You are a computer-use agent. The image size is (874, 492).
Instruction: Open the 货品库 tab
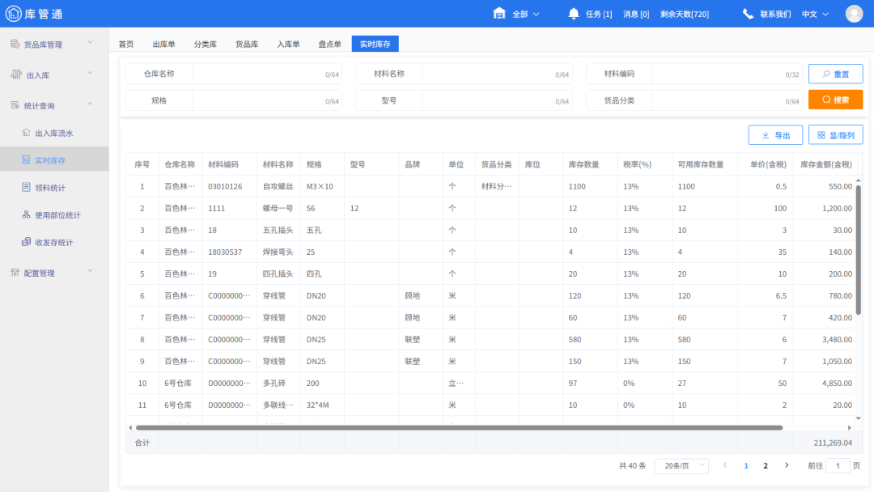pos(246,44)
